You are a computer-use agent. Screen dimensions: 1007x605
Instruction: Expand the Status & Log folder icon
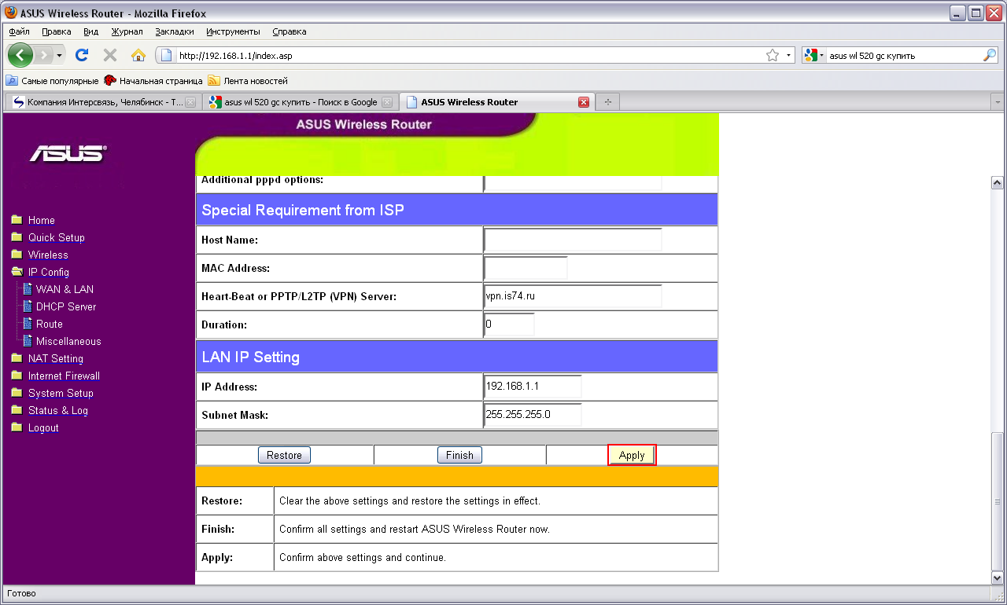pos(17,410)
